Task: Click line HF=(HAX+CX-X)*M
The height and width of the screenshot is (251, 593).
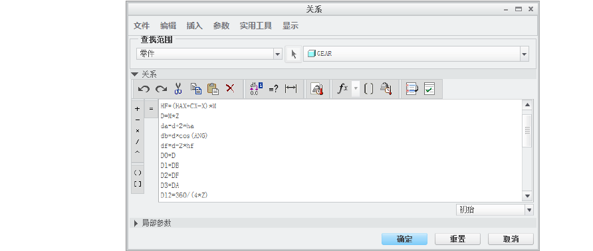Action: coord(188,106)
